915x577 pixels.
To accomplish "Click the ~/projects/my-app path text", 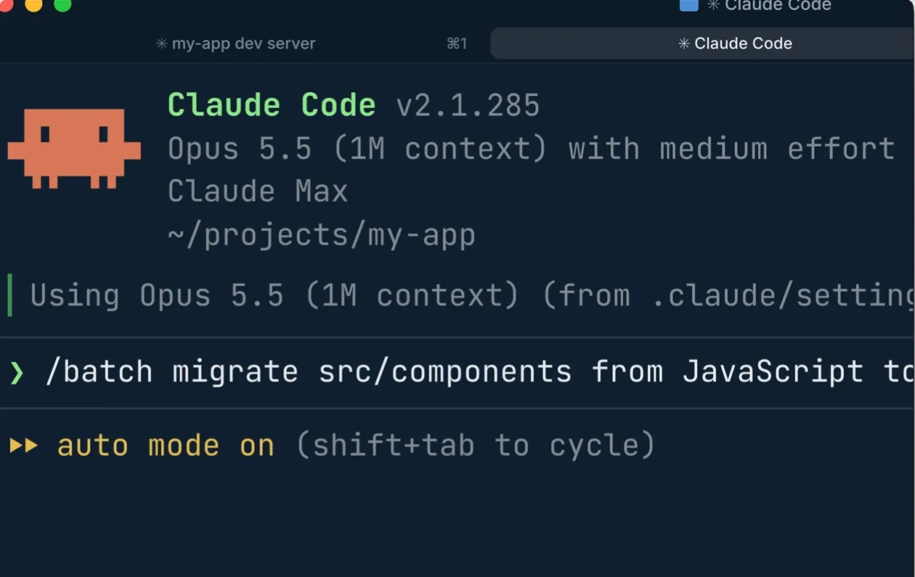I will click(x=322, y=235).
